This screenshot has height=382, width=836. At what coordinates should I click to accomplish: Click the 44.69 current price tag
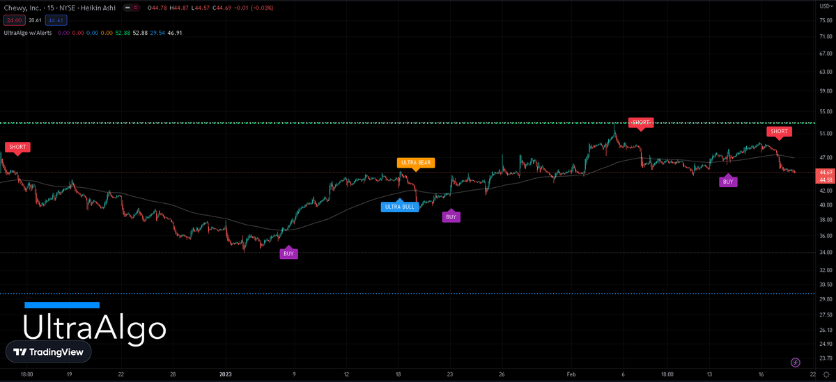[x=825, y=172]
